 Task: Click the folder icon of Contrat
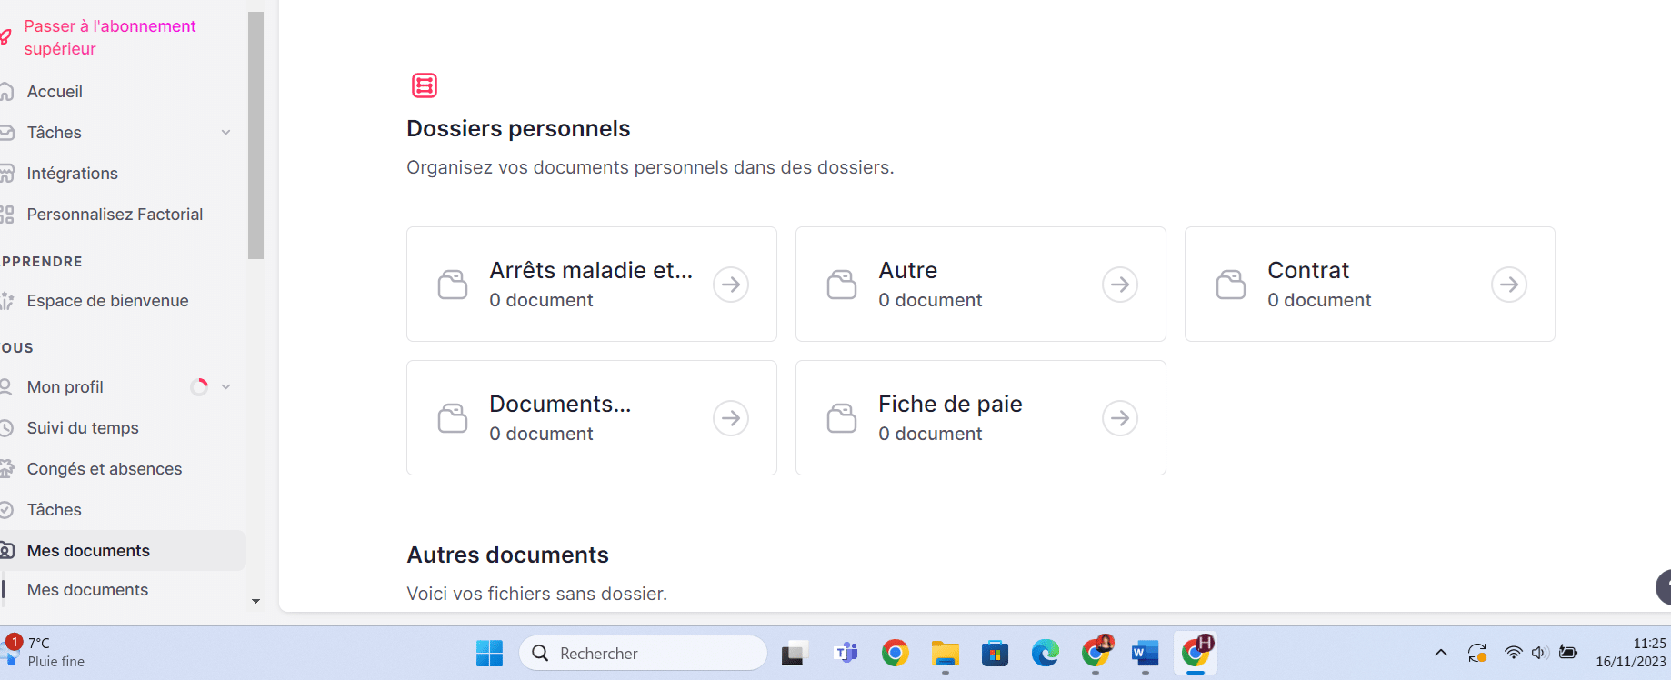point(1231,285)
